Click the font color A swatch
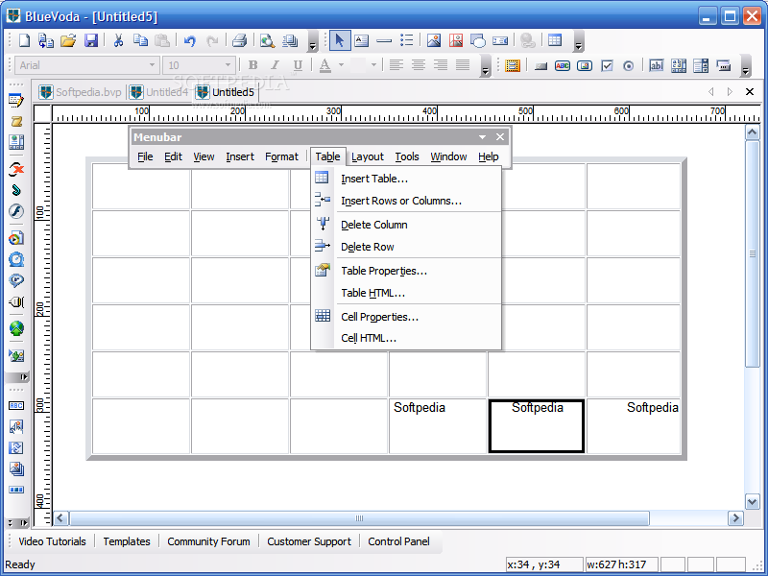The height and width of the screenshot is (576, 768). 325,65
